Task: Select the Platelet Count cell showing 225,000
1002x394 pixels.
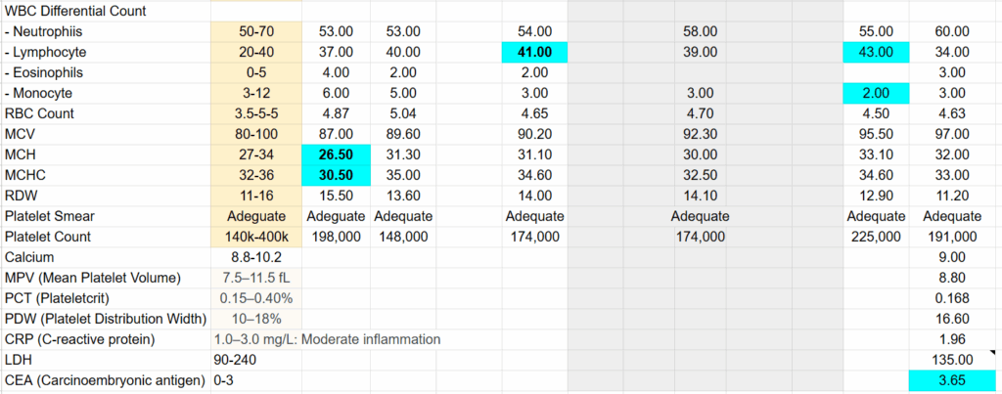Action: point(876,237)
